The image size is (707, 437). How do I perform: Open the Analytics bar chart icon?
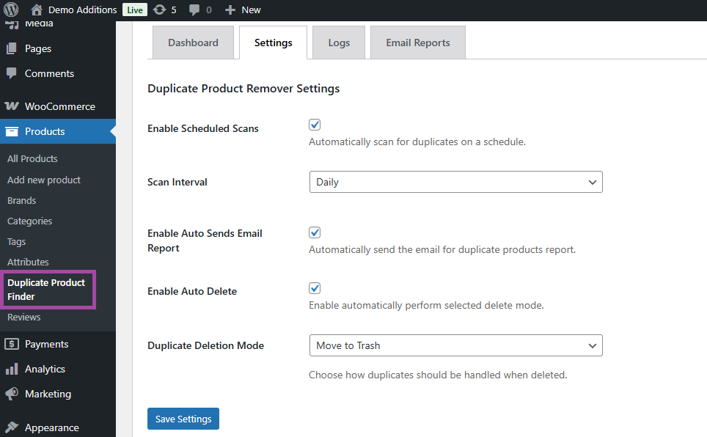tap(12, 369)
